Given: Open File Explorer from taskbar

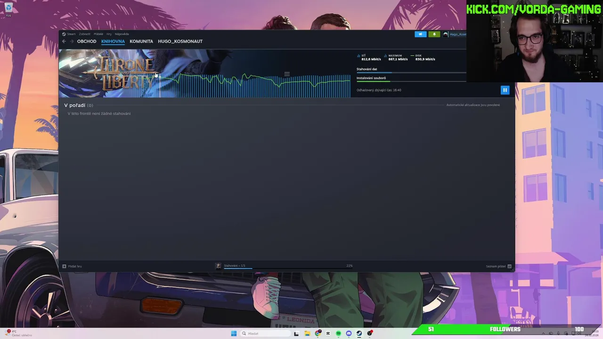Looking at the screenshot, I should pos(307,333).
